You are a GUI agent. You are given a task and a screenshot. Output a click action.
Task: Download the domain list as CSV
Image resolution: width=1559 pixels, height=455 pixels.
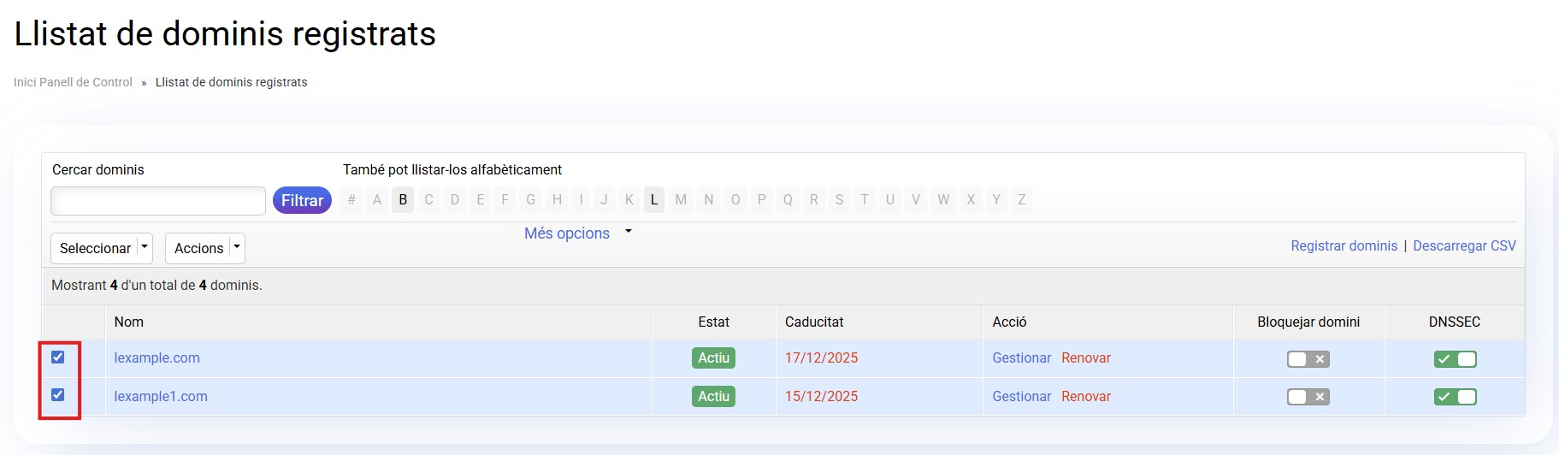coord(1464,246)
